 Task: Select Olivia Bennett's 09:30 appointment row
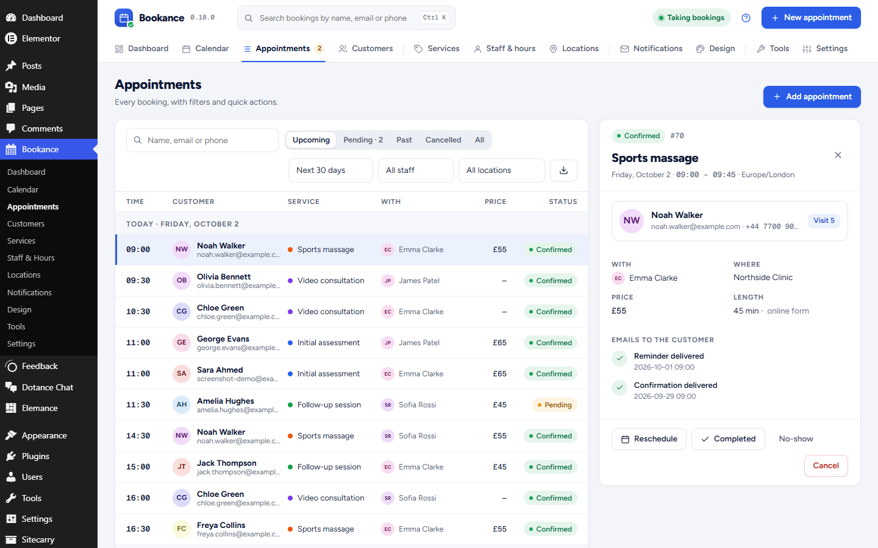[352, 281]
